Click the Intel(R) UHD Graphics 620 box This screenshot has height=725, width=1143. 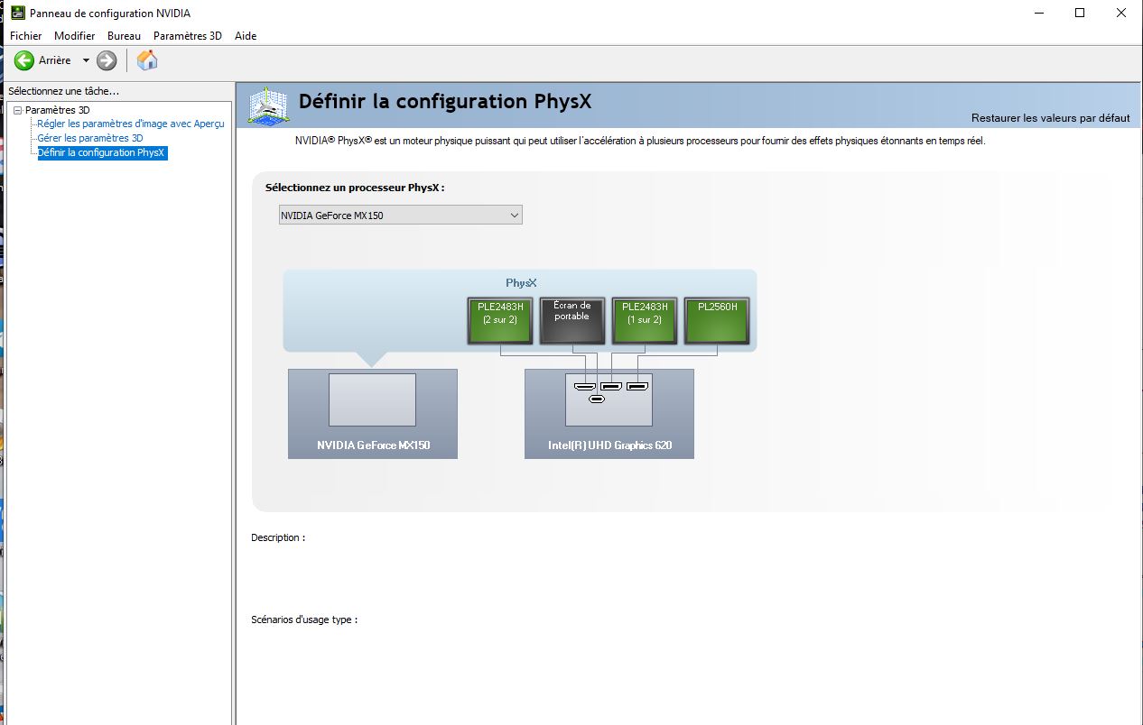[x=609, y=414]
